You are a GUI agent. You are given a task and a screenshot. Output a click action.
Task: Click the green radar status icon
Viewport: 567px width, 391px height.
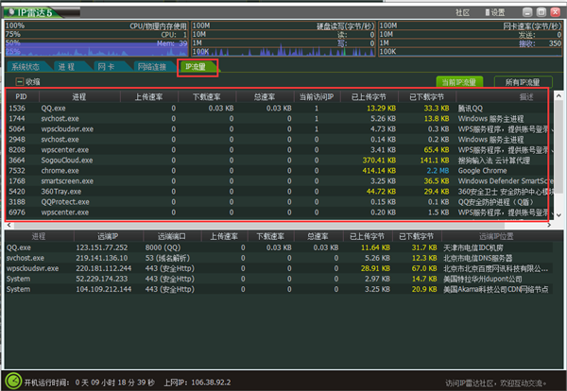tap(11, 382)
